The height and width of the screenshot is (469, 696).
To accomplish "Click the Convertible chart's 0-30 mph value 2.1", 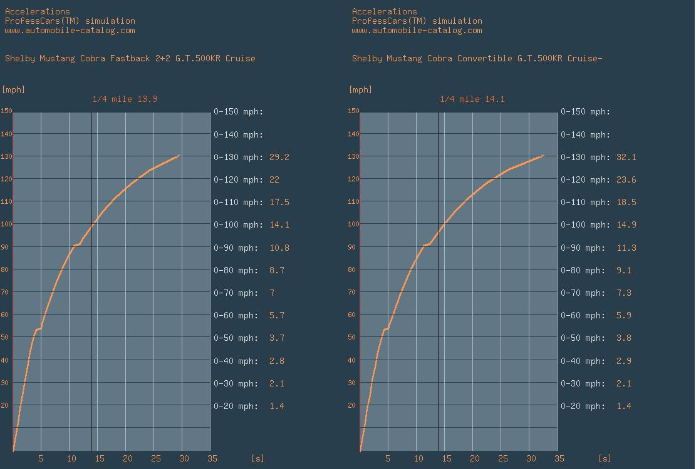I will coord(624,384).
